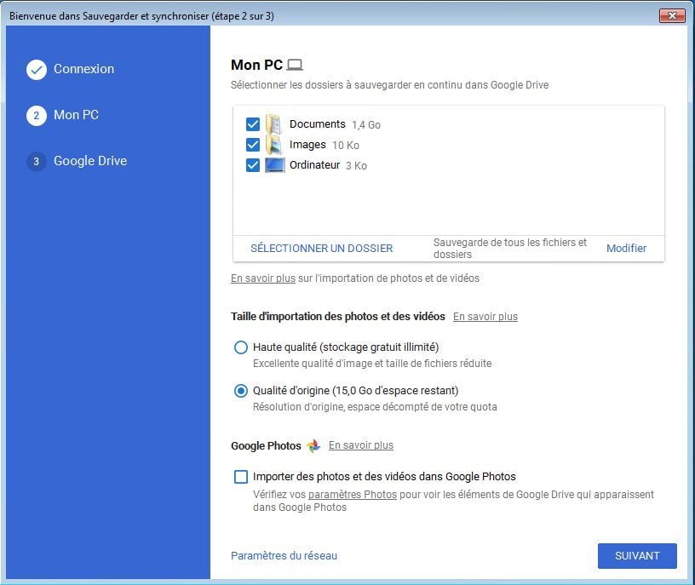Click the step 3 Google Drive circle icon
695x585 pixels.
click(x=36, y=161)
